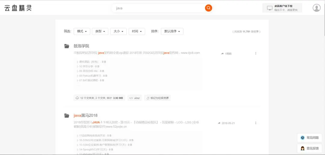Expand the 时间 filter dropdown

coord(137,31)
